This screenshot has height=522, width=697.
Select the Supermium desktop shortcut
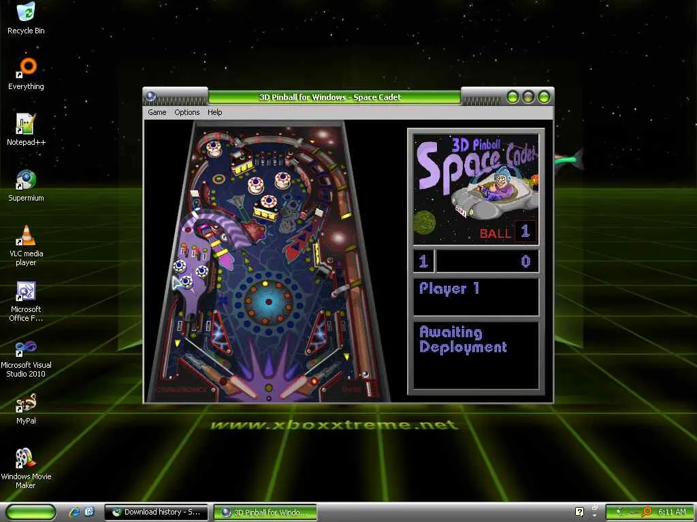(26, 186)
